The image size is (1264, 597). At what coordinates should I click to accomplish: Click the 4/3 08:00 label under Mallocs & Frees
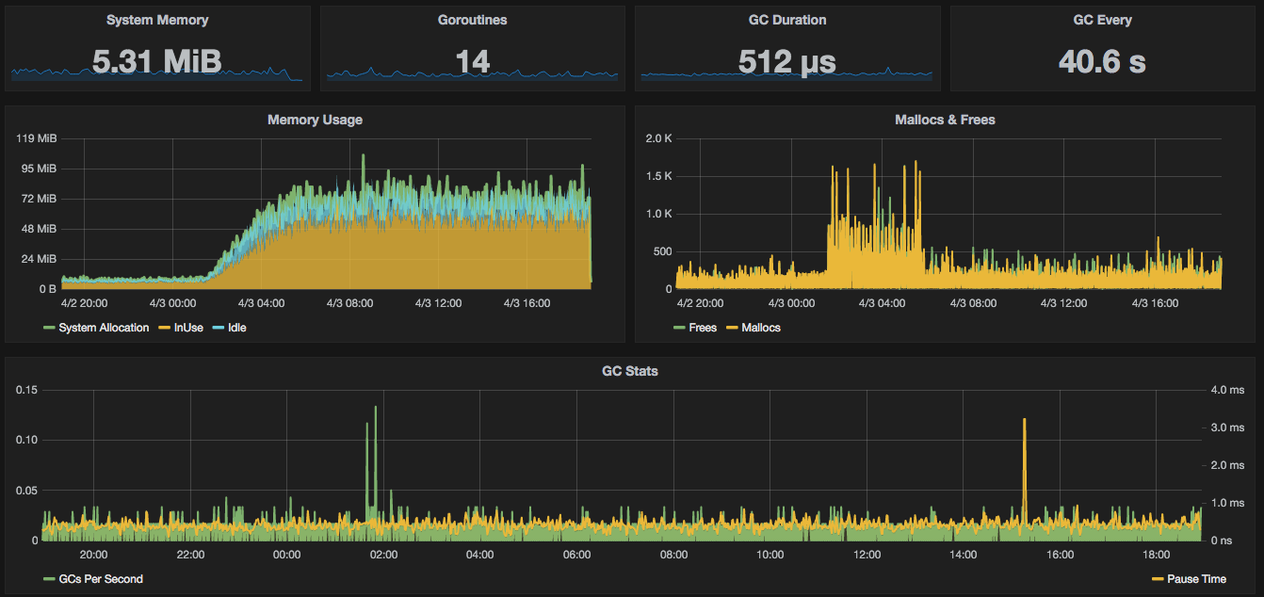(972, 303)
